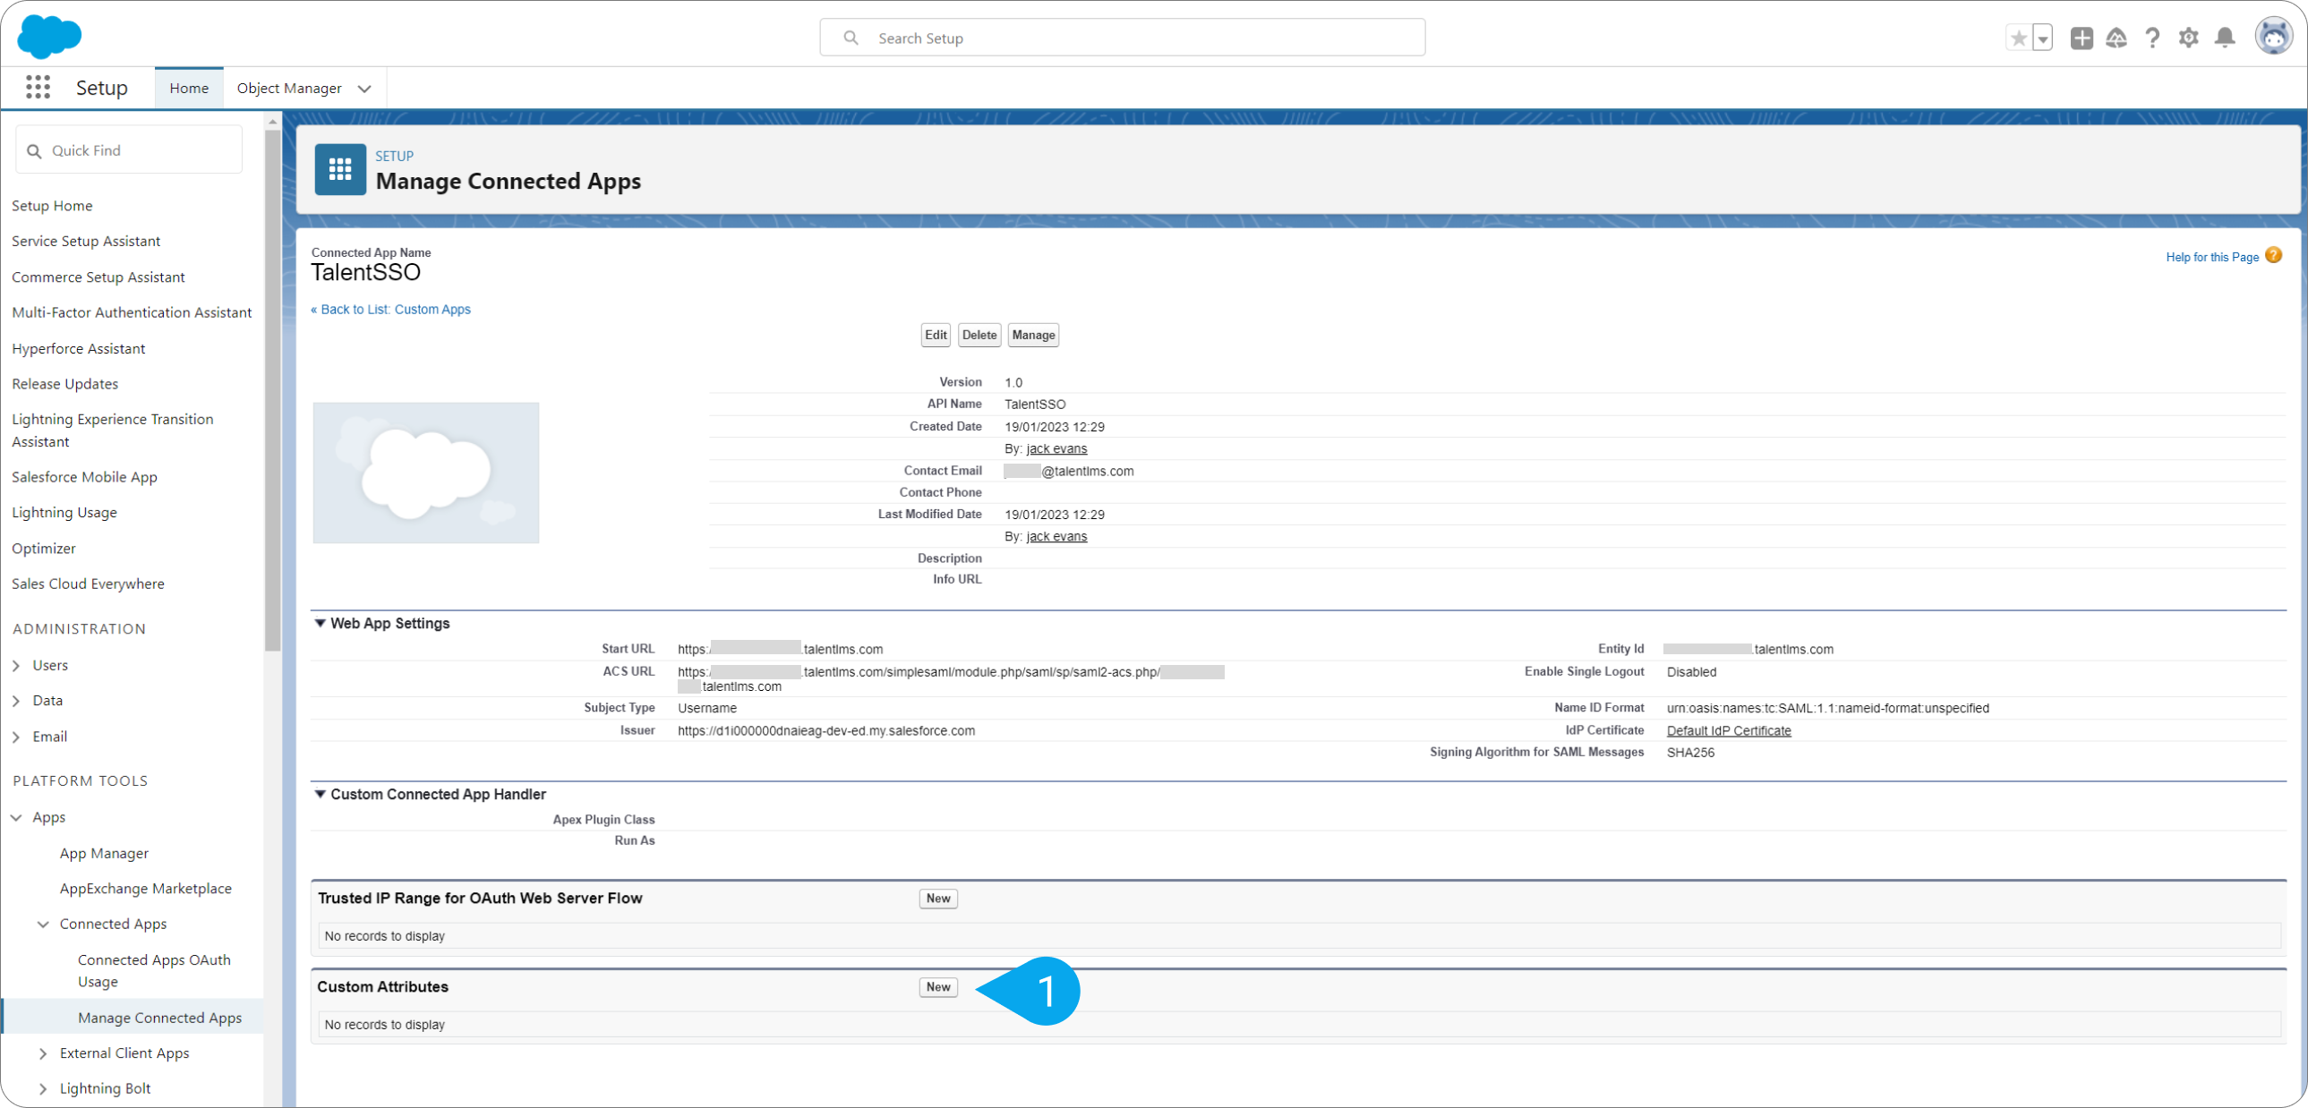2308x1108 pixels.
Task: Click the Issuer URL text
Action: 826,731
